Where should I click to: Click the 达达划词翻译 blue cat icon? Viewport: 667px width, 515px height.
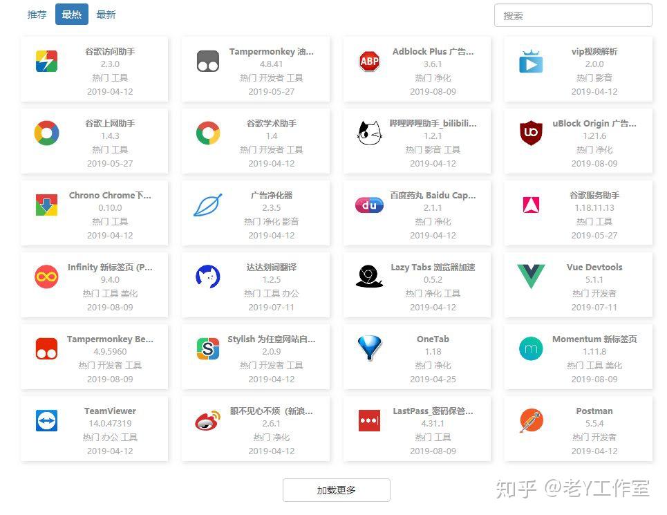pyautogui.click(x=208, y=277)
